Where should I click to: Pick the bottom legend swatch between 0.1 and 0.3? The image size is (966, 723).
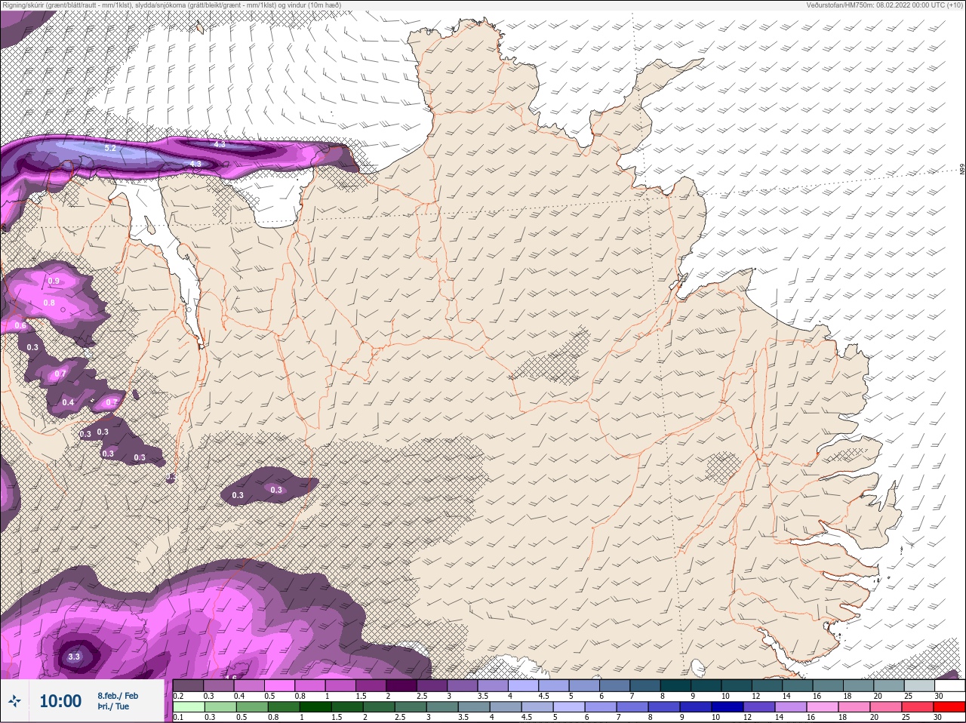coord(189,707)
